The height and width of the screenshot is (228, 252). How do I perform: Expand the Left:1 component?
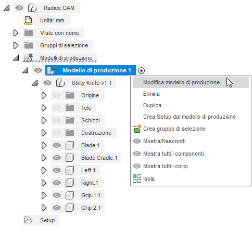click(x=44, y=170)
